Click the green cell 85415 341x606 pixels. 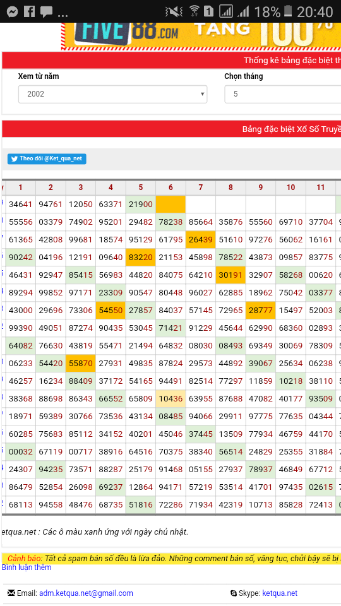[81, 275]
